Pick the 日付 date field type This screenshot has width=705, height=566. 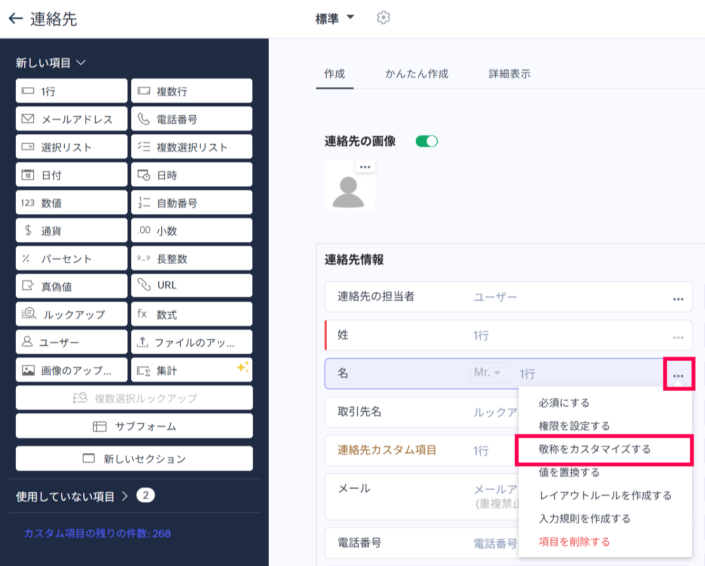pyautogui.click(x=72, y=175)
